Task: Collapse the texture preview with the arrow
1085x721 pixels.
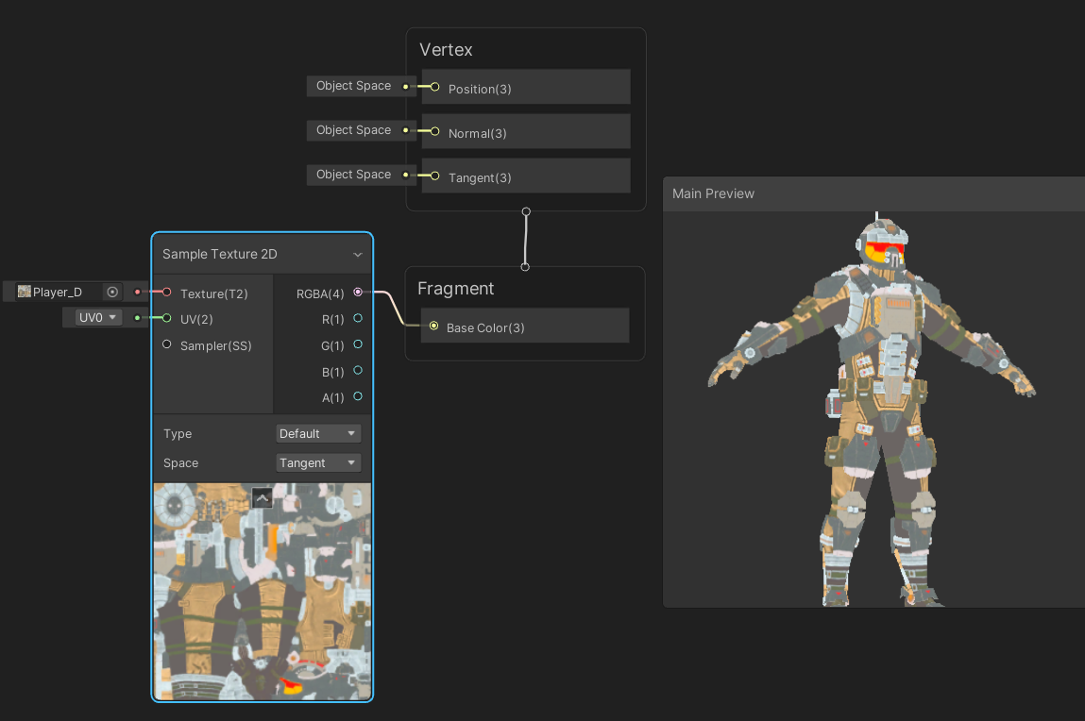Action: (263, 497)
